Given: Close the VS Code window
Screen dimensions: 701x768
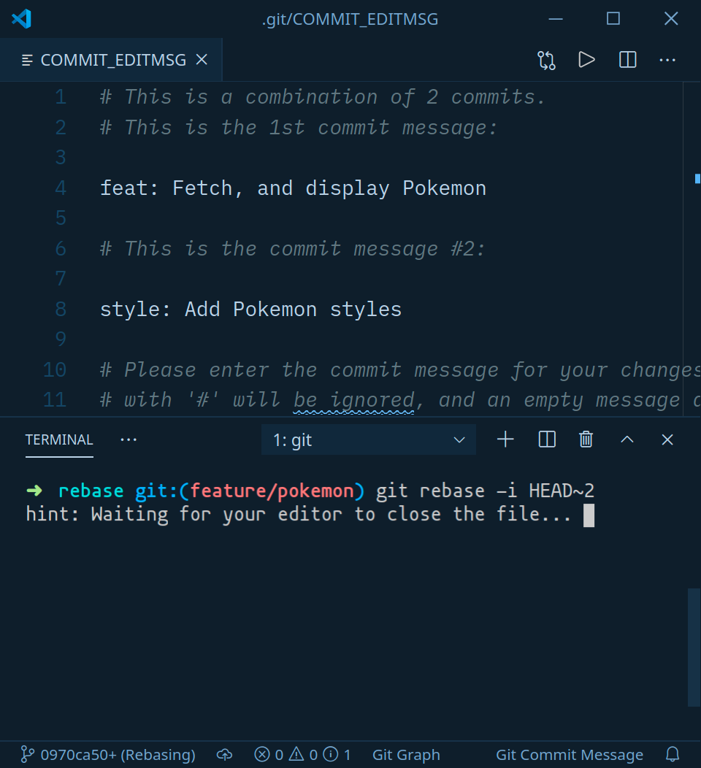Looking at the screenshot, I should point(670,18).
